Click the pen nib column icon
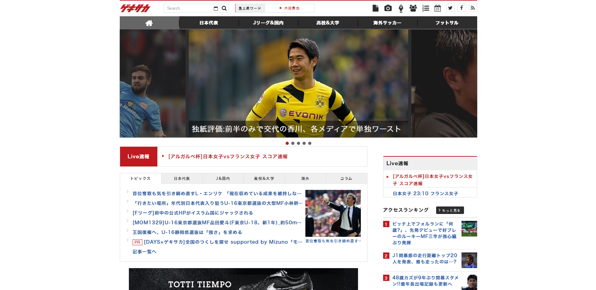Viewport: 596px width, 290px height. click(x=401, y=8)
